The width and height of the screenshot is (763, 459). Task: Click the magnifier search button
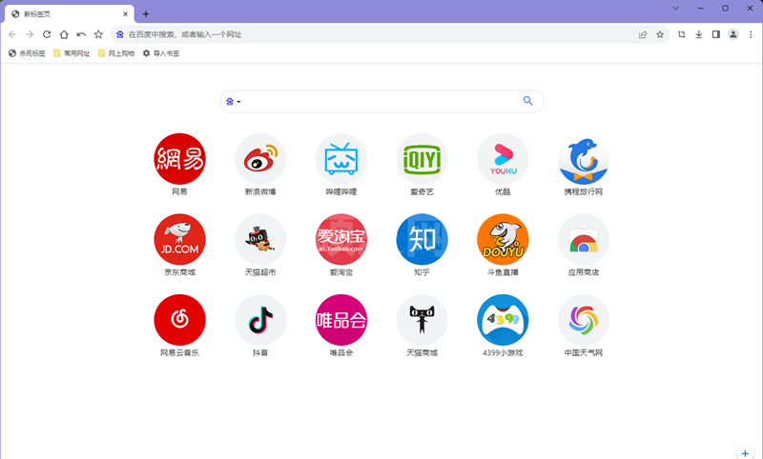click(528, 101)
